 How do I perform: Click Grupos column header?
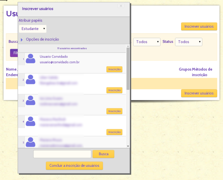click(185, 69)
